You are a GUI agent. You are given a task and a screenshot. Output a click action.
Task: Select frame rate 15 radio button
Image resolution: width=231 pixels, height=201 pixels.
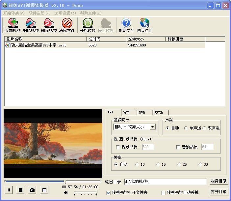click(158, 164)
